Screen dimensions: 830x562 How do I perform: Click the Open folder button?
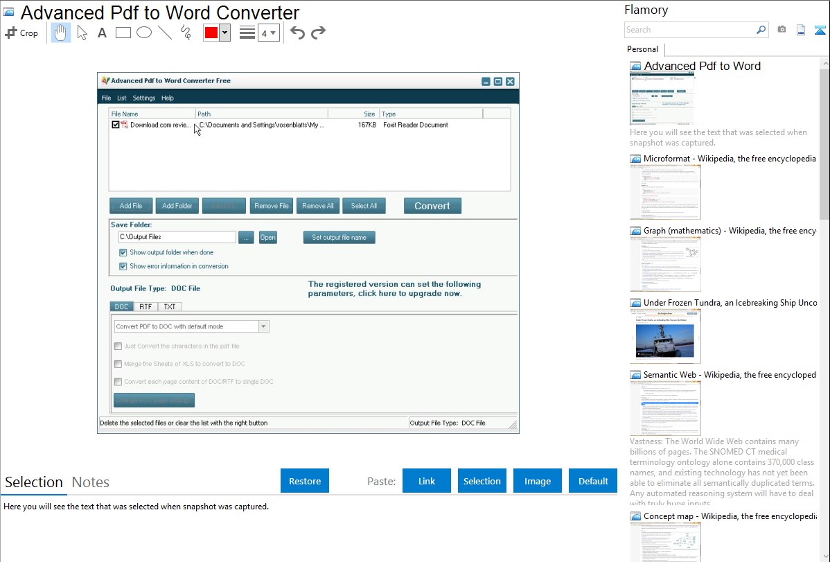tap(268, 237)
